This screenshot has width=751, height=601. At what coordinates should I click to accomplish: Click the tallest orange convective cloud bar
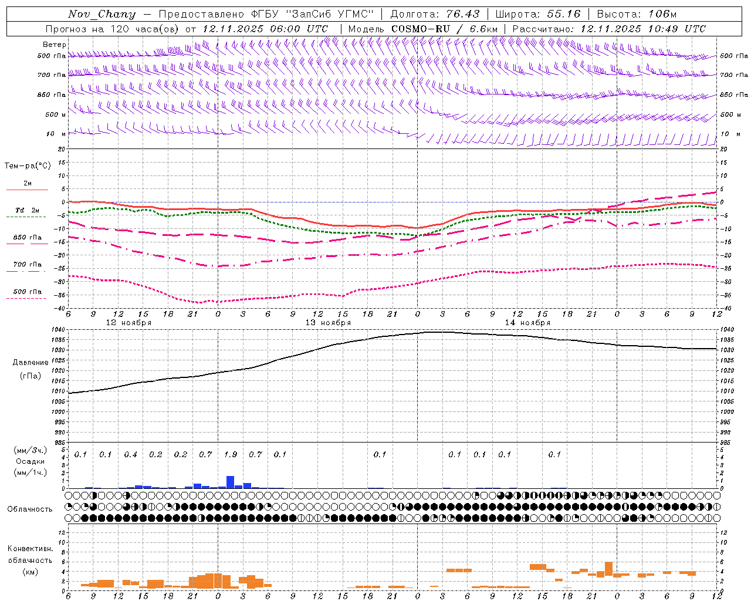click(608, 569)
